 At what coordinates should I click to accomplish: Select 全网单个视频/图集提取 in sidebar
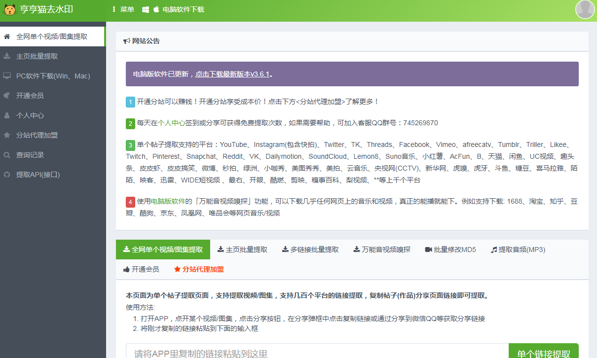52,36
